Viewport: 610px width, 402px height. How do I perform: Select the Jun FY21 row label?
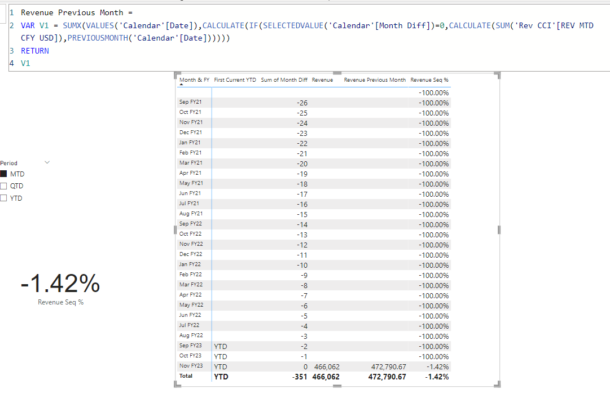point(190,193)
